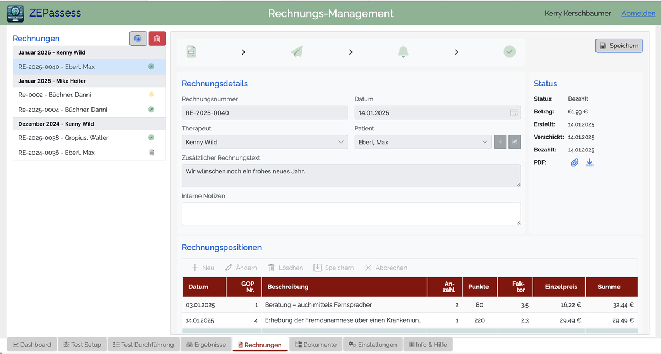661x354 pixels.
Task: Open the Therapeut dropdown
Action: [x=265, y=142]
